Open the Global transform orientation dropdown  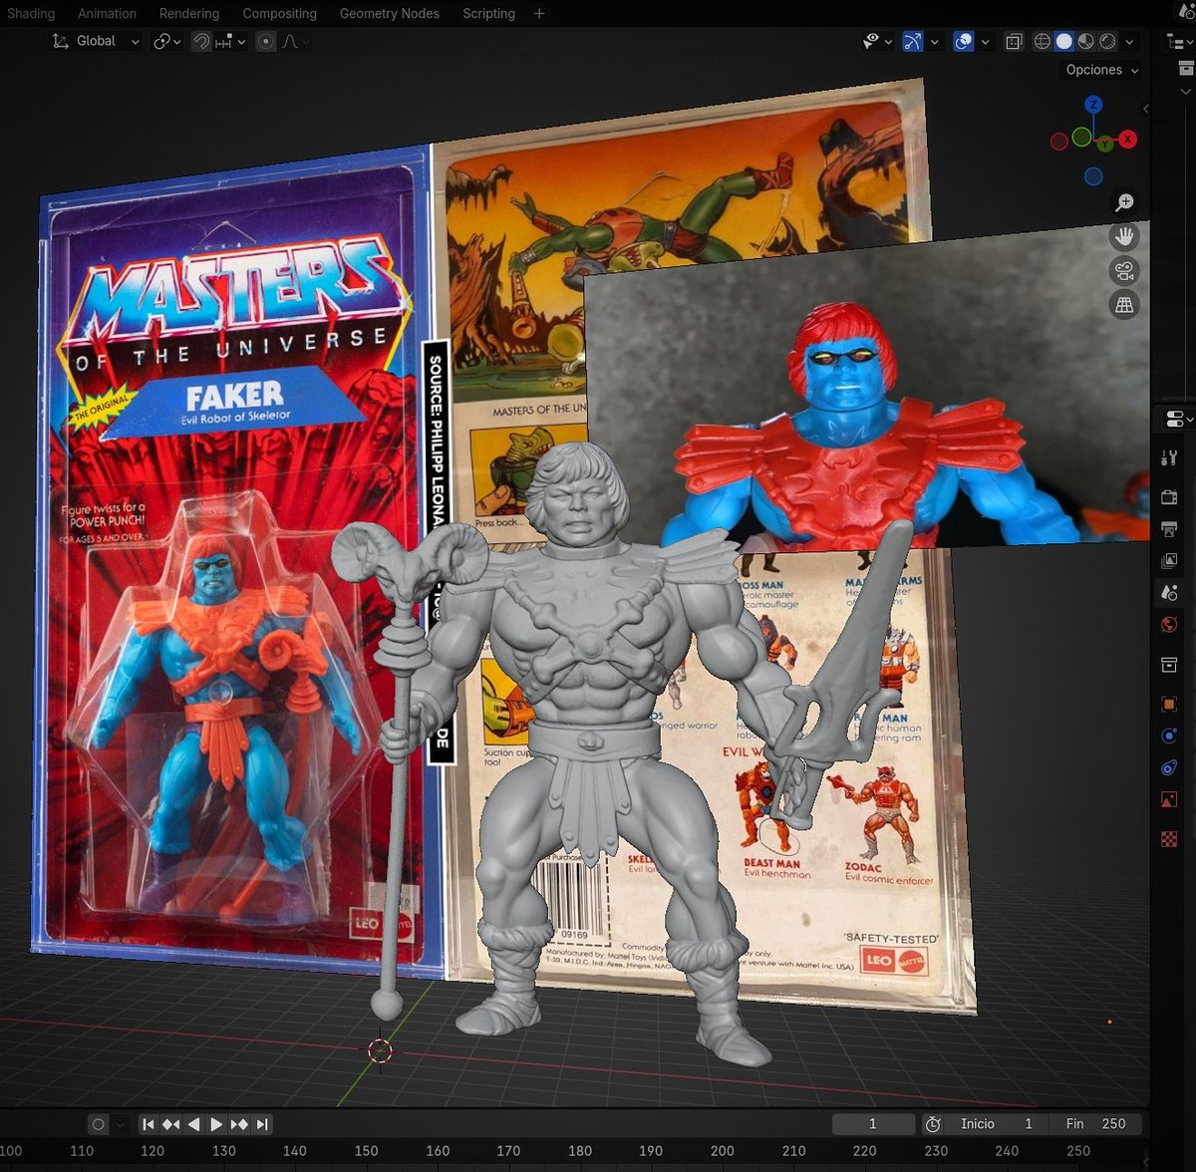click(96, 41)
